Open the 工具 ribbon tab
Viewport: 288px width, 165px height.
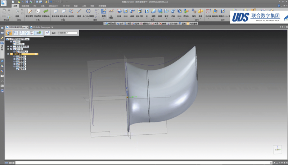(x=84, y=6)
